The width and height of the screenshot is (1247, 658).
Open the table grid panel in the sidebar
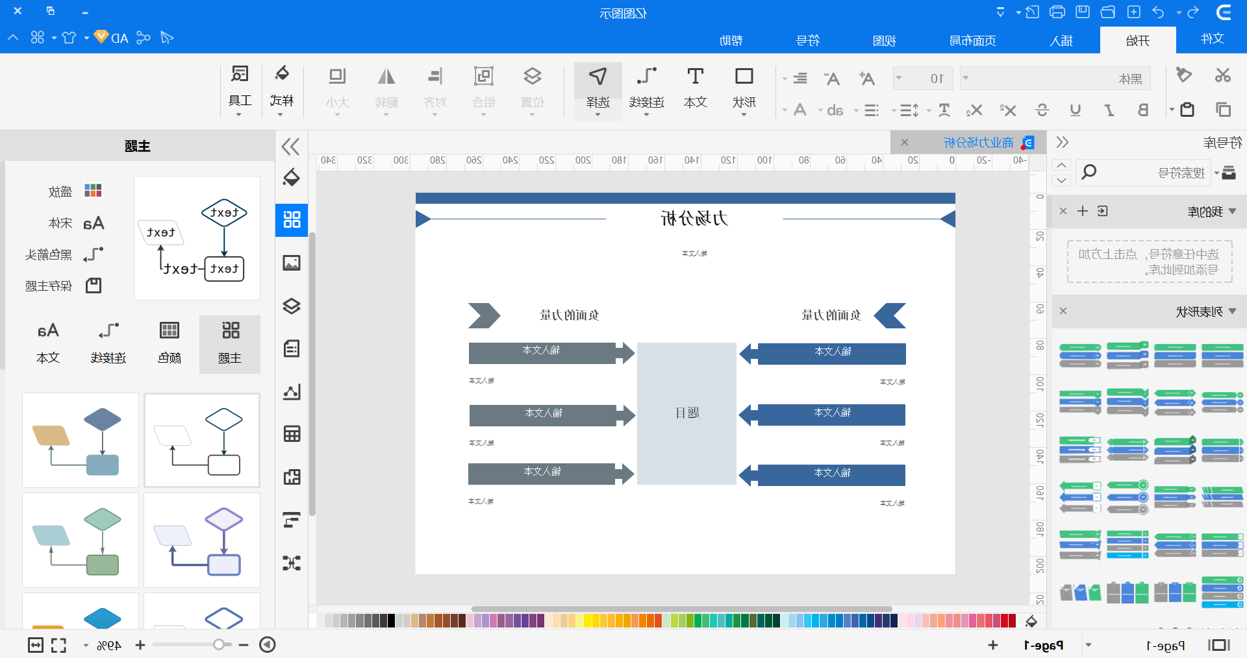click(x=292, y=434)
